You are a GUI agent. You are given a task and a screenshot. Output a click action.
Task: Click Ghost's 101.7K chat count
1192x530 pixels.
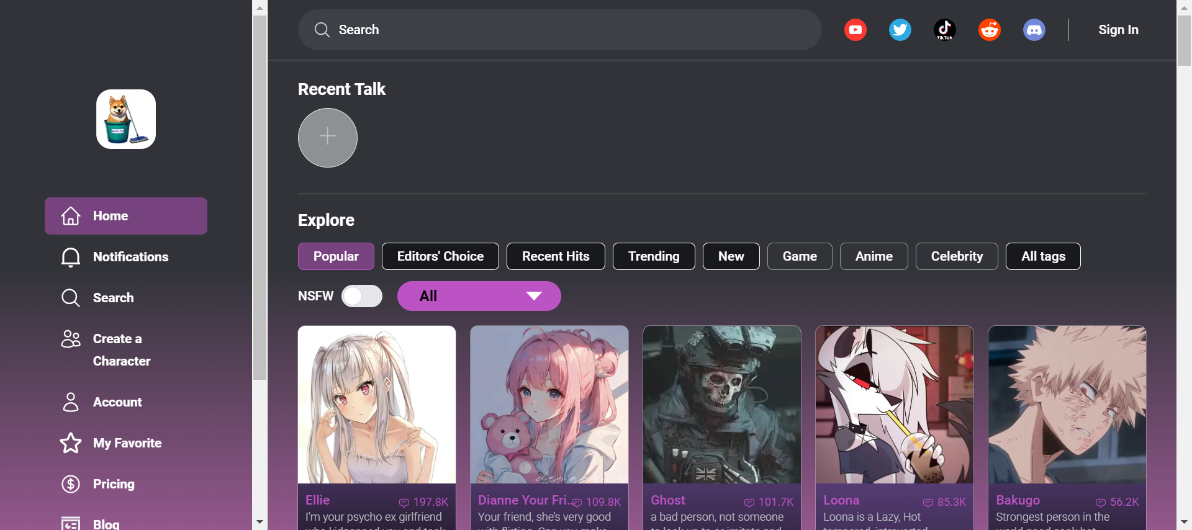click(x=776, y=502)
